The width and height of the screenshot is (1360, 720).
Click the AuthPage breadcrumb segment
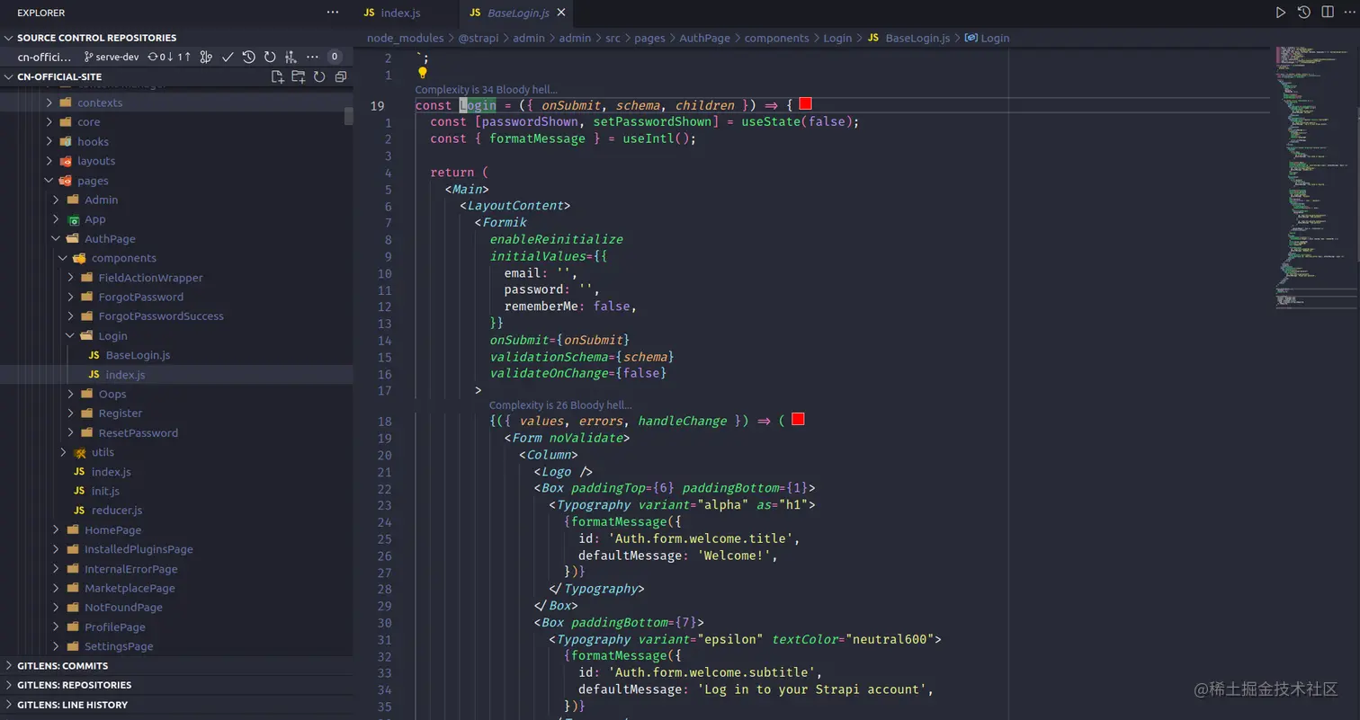tap(706, 38)
